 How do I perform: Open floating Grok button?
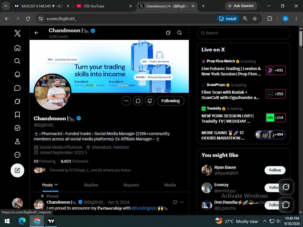[x=286, y=187]
